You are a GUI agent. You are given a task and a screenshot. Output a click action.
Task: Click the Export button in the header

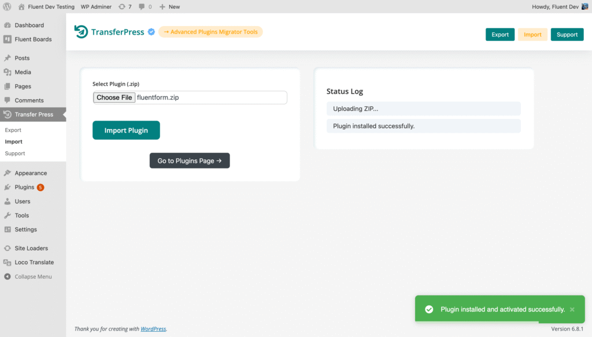pyautogui.click(x=500, y=34)
